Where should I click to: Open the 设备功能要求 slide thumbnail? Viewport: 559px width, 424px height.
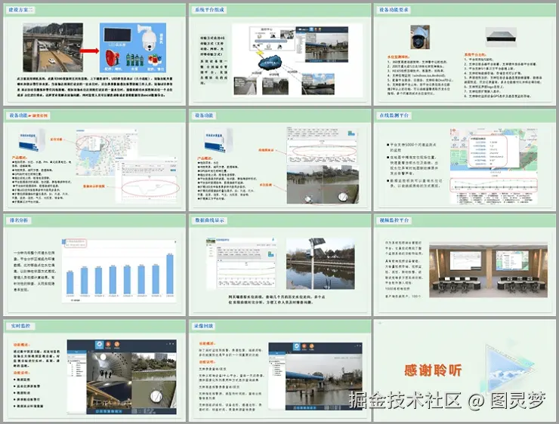point(465,54)
